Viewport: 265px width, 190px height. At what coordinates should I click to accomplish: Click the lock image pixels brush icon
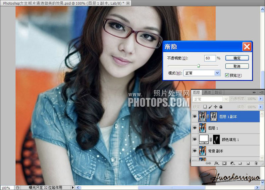tap(210, 107)
